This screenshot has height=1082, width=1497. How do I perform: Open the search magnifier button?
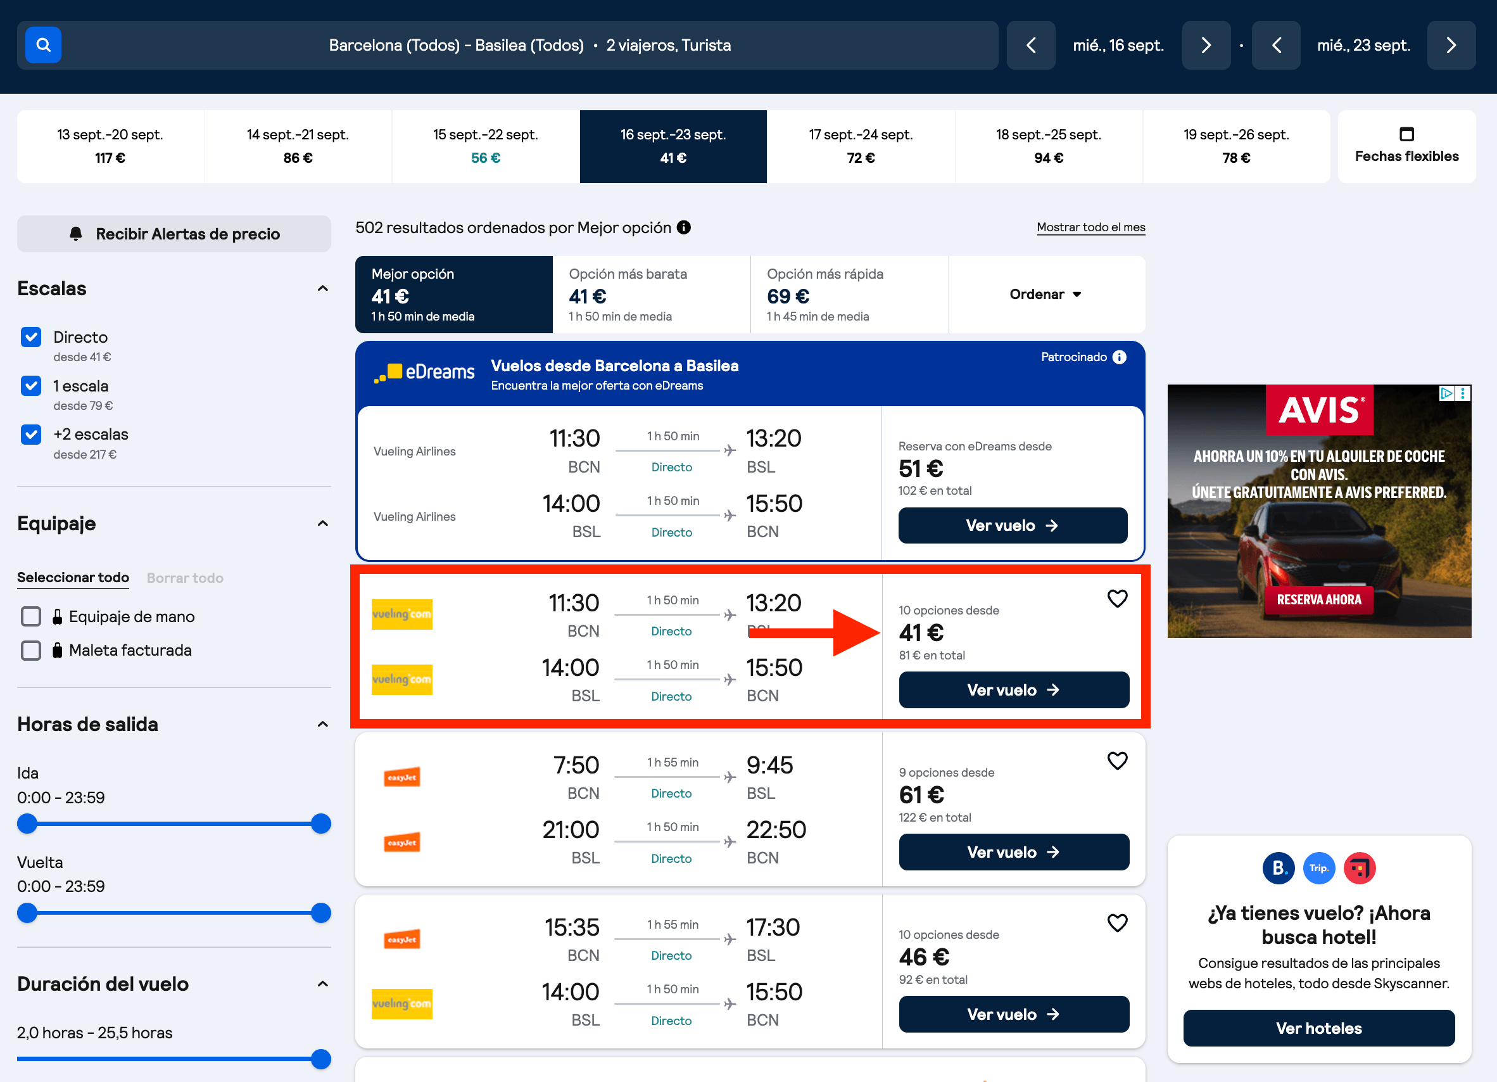(43, 45)
